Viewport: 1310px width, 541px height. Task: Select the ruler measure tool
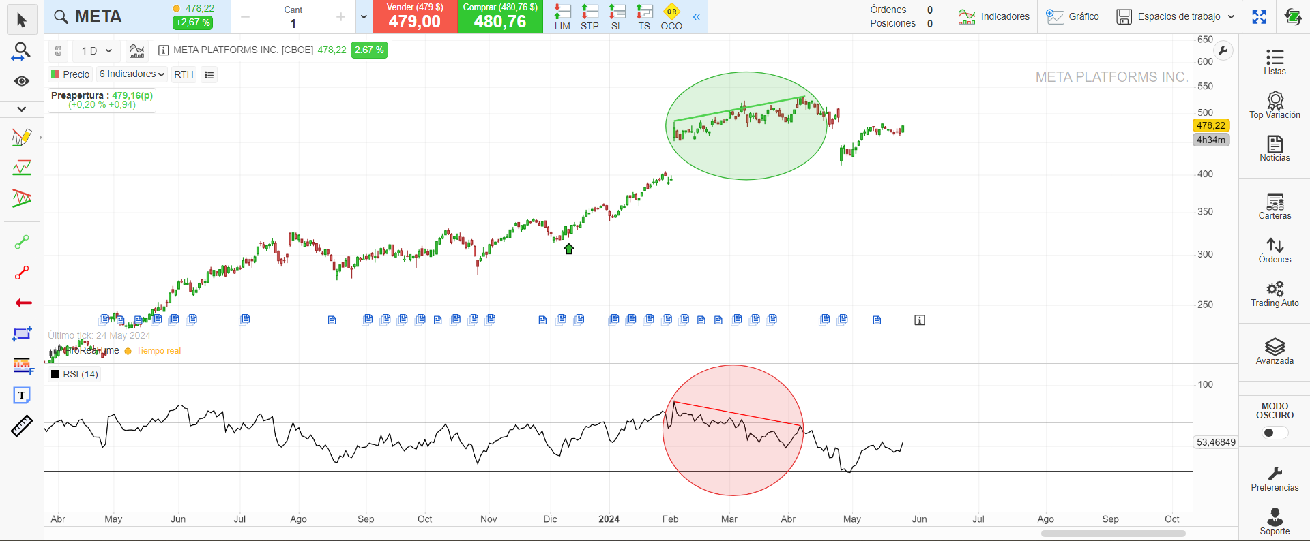click(22, 426)
